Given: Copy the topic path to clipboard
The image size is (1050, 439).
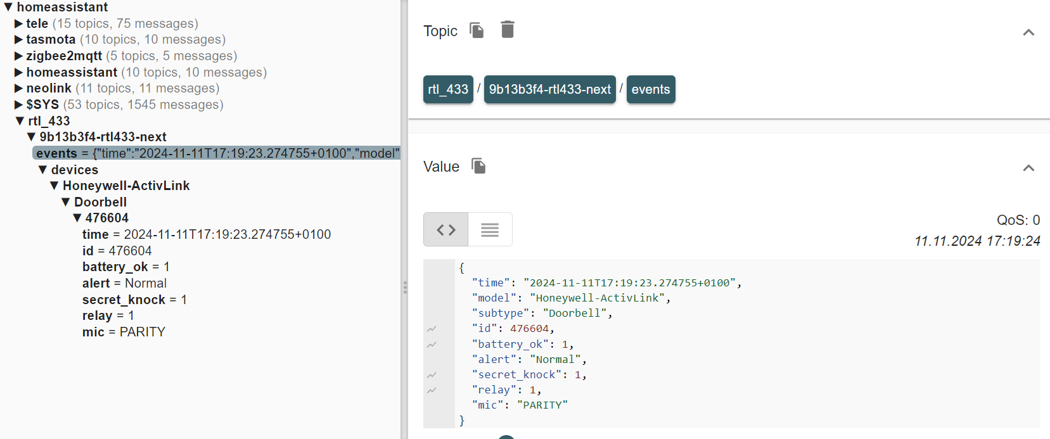Looking at the screenshot, I should (477, 30).
